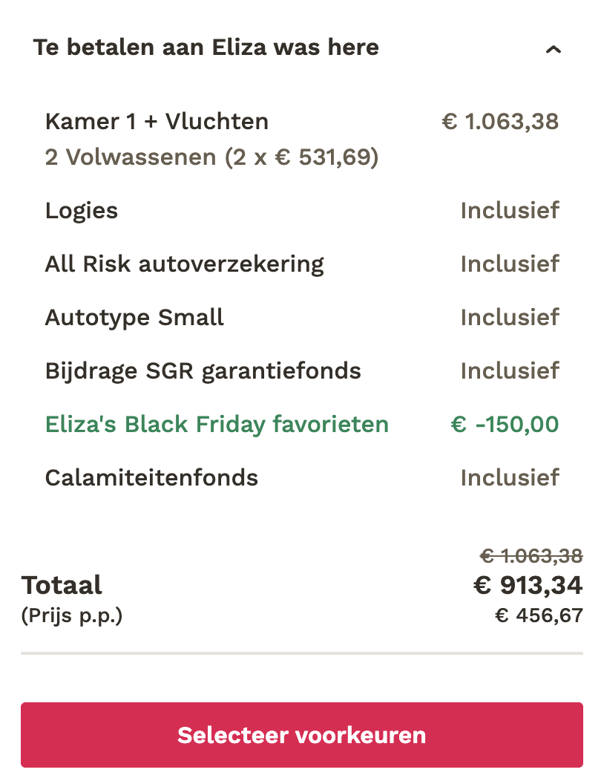
Task: Click the Calamiteitenfonds line
Action: [151, 477]
